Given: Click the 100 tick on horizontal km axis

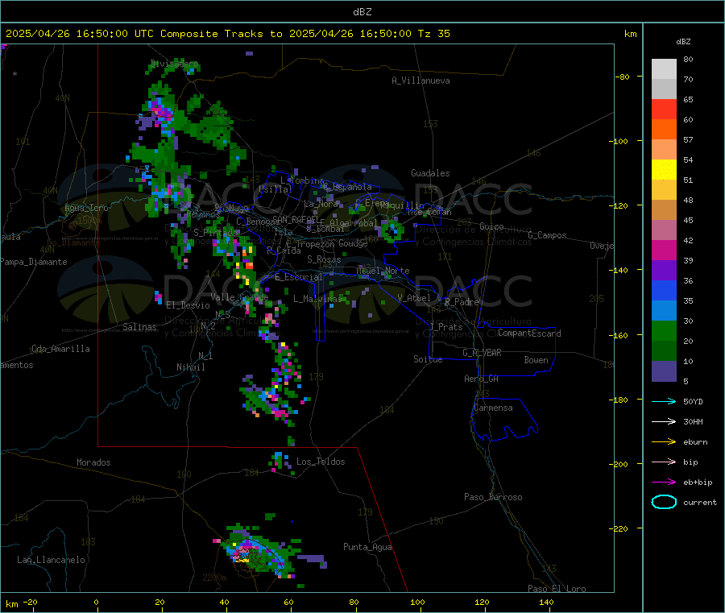Looking at the screenshot, I should coord(417,602).
